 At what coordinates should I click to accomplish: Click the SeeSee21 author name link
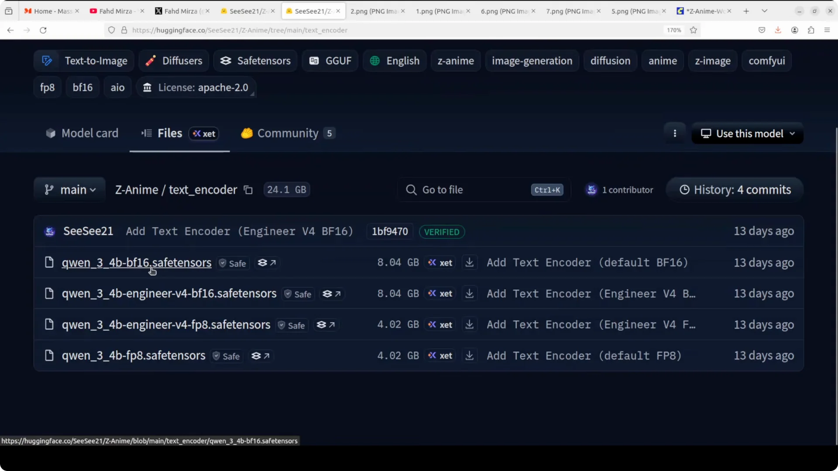click(88, 232)
